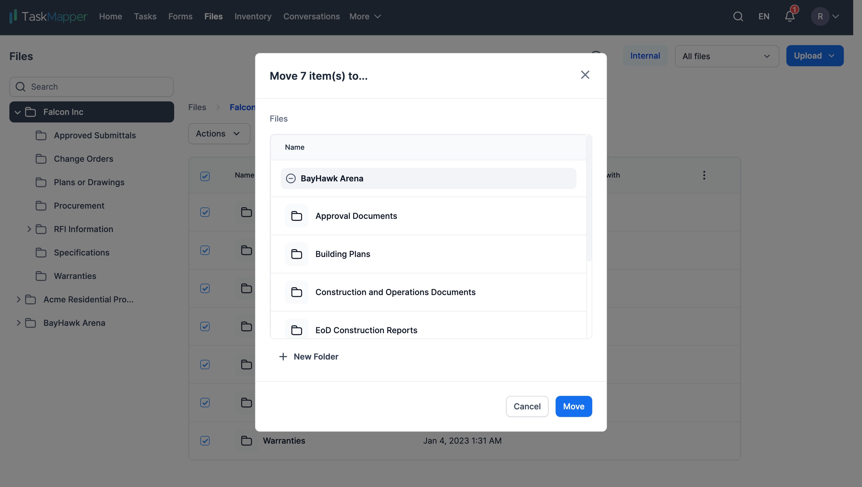Screen dimensions: 862x487
Task: Click the TaskMapper logo
Action: 48,16
